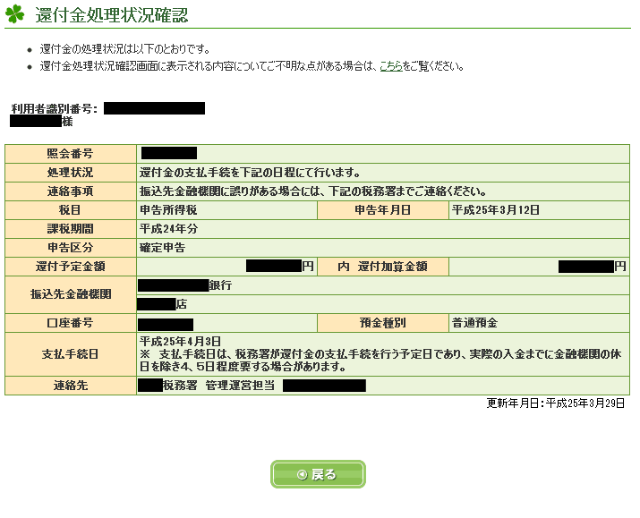Viewport: 640px width, 518px height.
Task: Select the 税務署 管理運営担当 text
Action: [219, 386]
